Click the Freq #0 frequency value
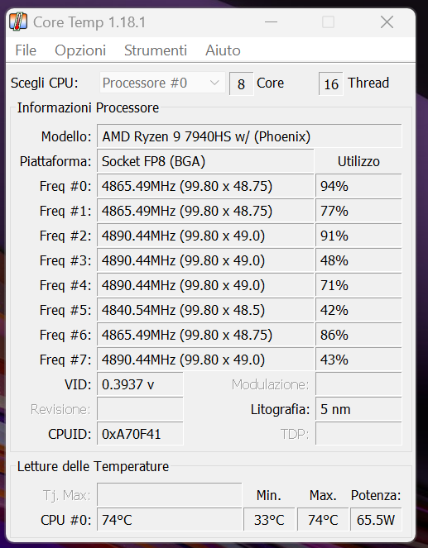Screen dimensions: 428x548 (205, 186)
